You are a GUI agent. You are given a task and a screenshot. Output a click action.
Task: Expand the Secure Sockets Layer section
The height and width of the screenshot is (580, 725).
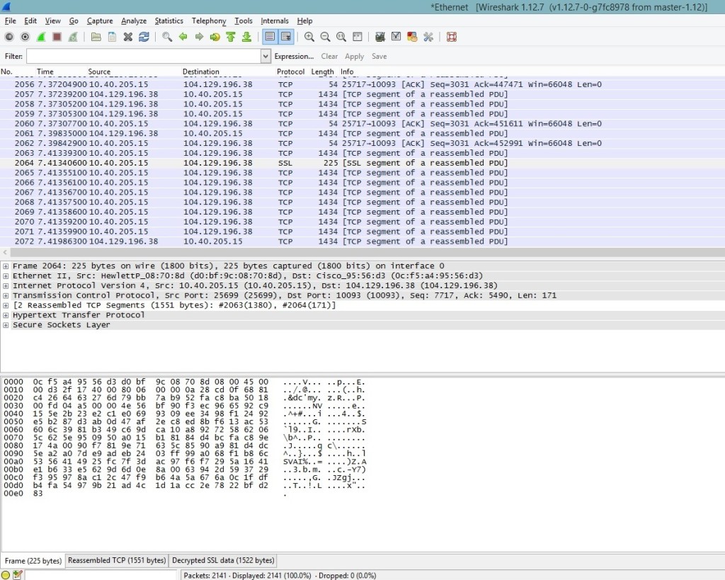(x=6, y=324)
